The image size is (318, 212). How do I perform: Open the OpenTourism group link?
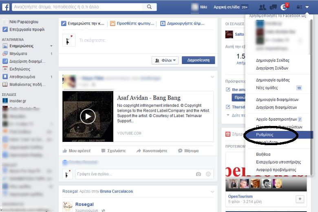click(240, 197)
